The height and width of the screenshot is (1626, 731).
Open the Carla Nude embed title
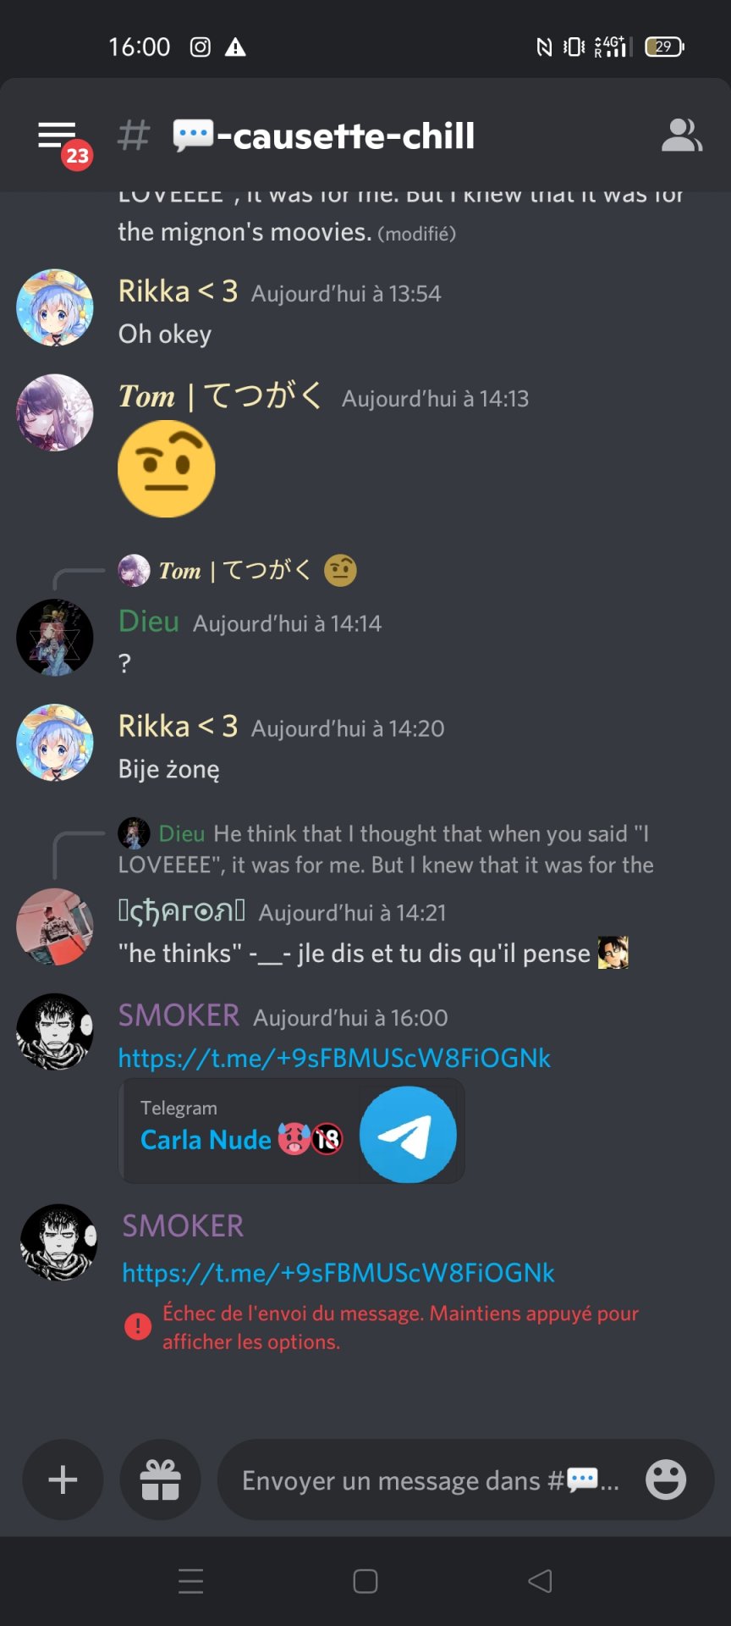[x=206, y=1140]
